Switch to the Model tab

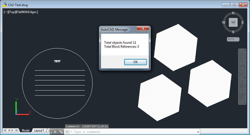25,130
